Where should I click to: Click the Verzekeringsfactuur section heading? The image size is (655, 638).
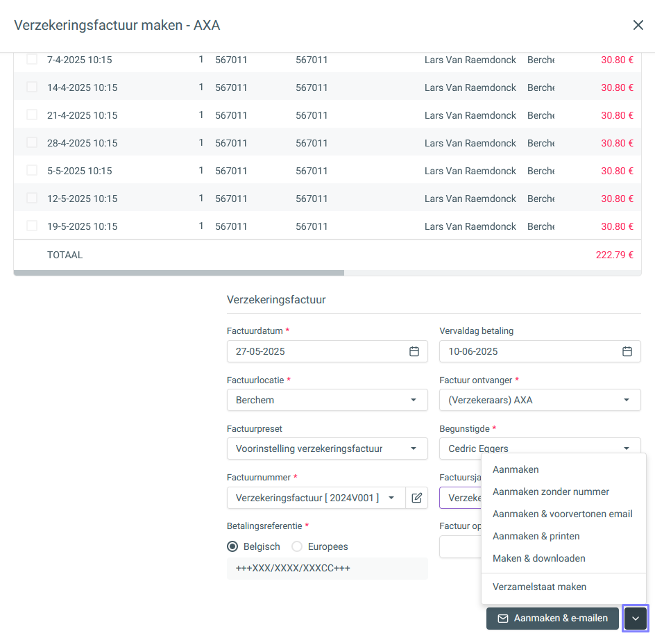(276, 299)
